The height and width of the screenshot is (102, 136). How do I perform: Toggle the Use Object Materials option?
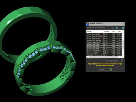pyautogui.click(x=114, y=60)
